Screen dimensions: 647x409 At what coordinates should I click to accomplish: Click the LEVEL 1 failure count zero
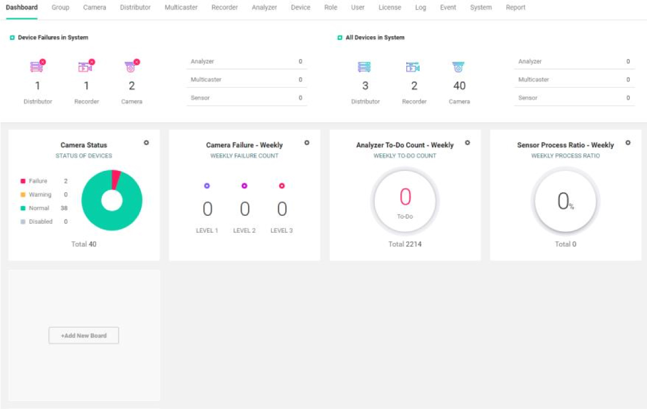207,209
